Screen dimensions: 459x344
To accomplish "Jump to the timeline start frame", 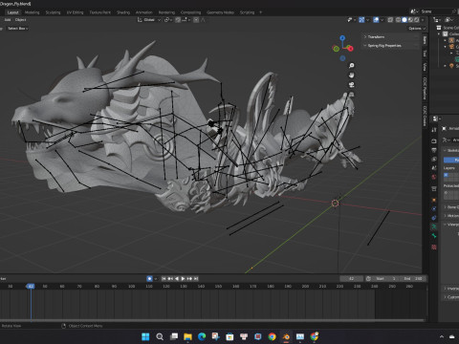I will (164, 279).
